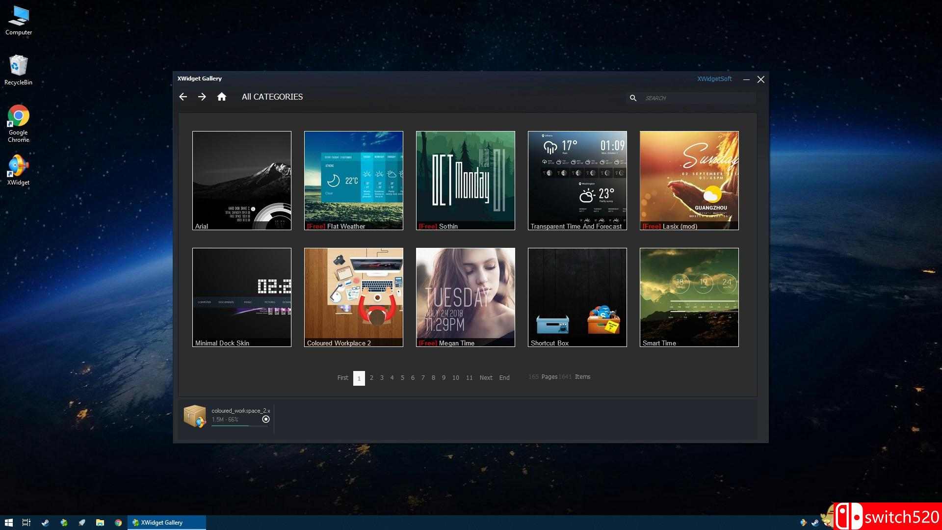The width and height of the screenshot is (942, 530).
Task: Click the coloured_workspace_2 download progress bar
Action: 240,425
